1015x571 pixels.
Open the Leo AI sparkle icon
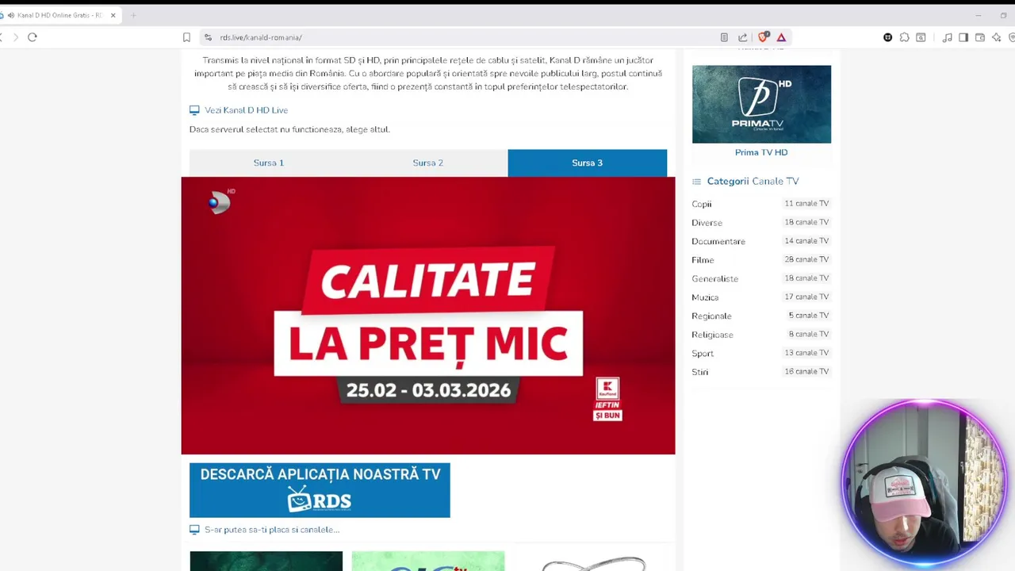997,37
